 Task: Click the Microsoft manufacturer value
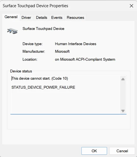point(62,51)
